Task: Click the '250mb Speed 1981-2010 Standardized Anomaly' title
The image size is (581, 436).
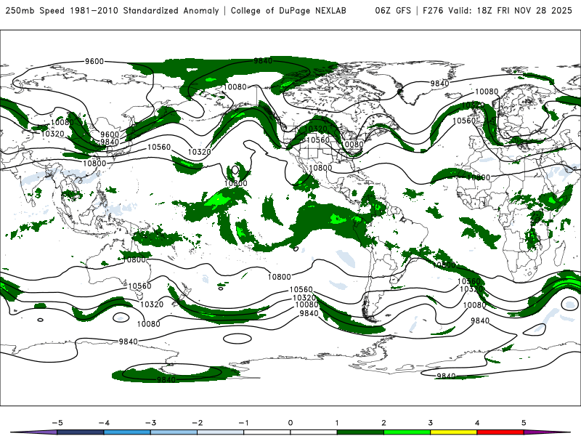Action: pos(113,10)
